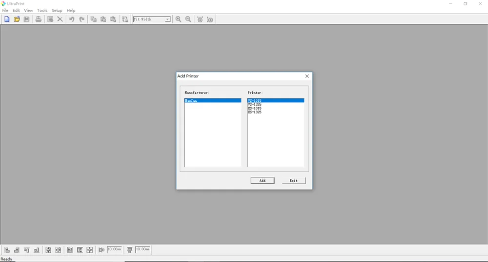Select the highlighted manufacturer in the Manufacturer list

pyautogui.click(x=213, y=101)
